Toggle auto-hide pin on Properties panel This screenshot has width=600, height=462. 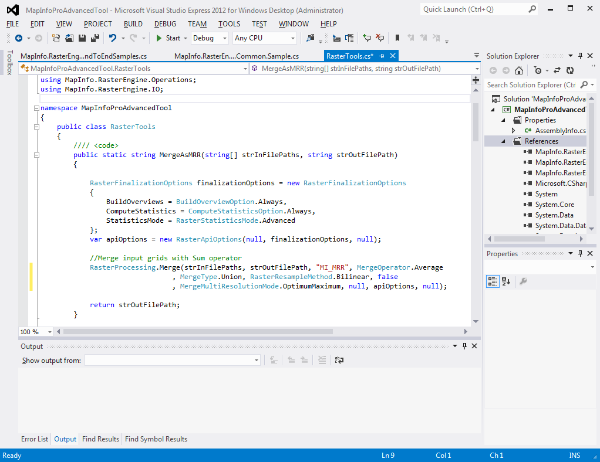(x=580, y=253)
